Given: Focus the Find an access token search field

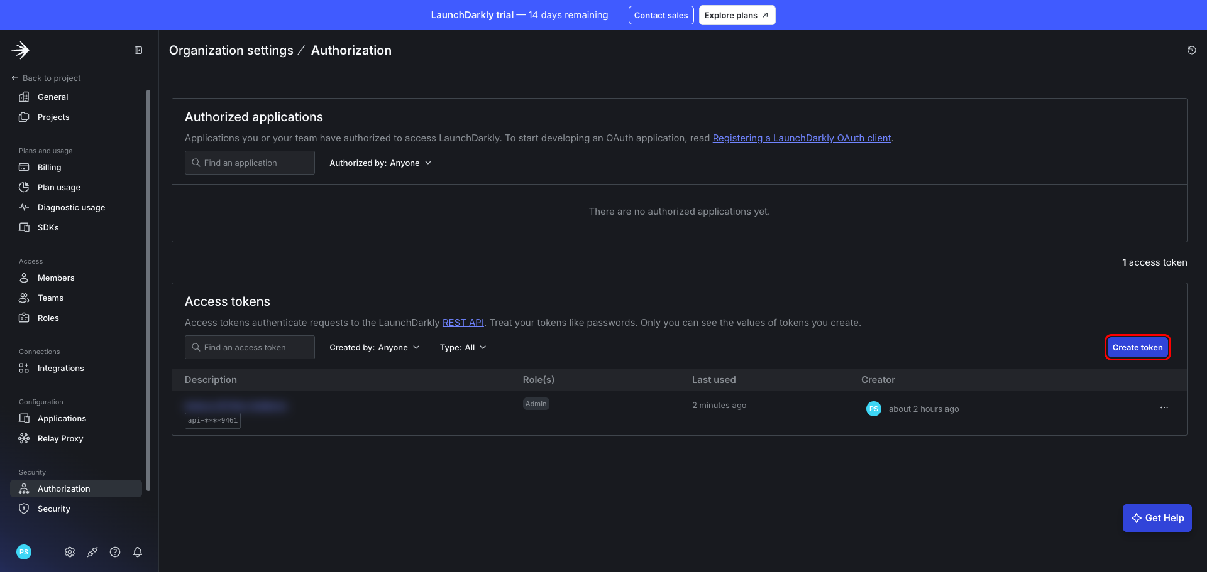Looking at the screenshot, I should (x=250, y=347).
